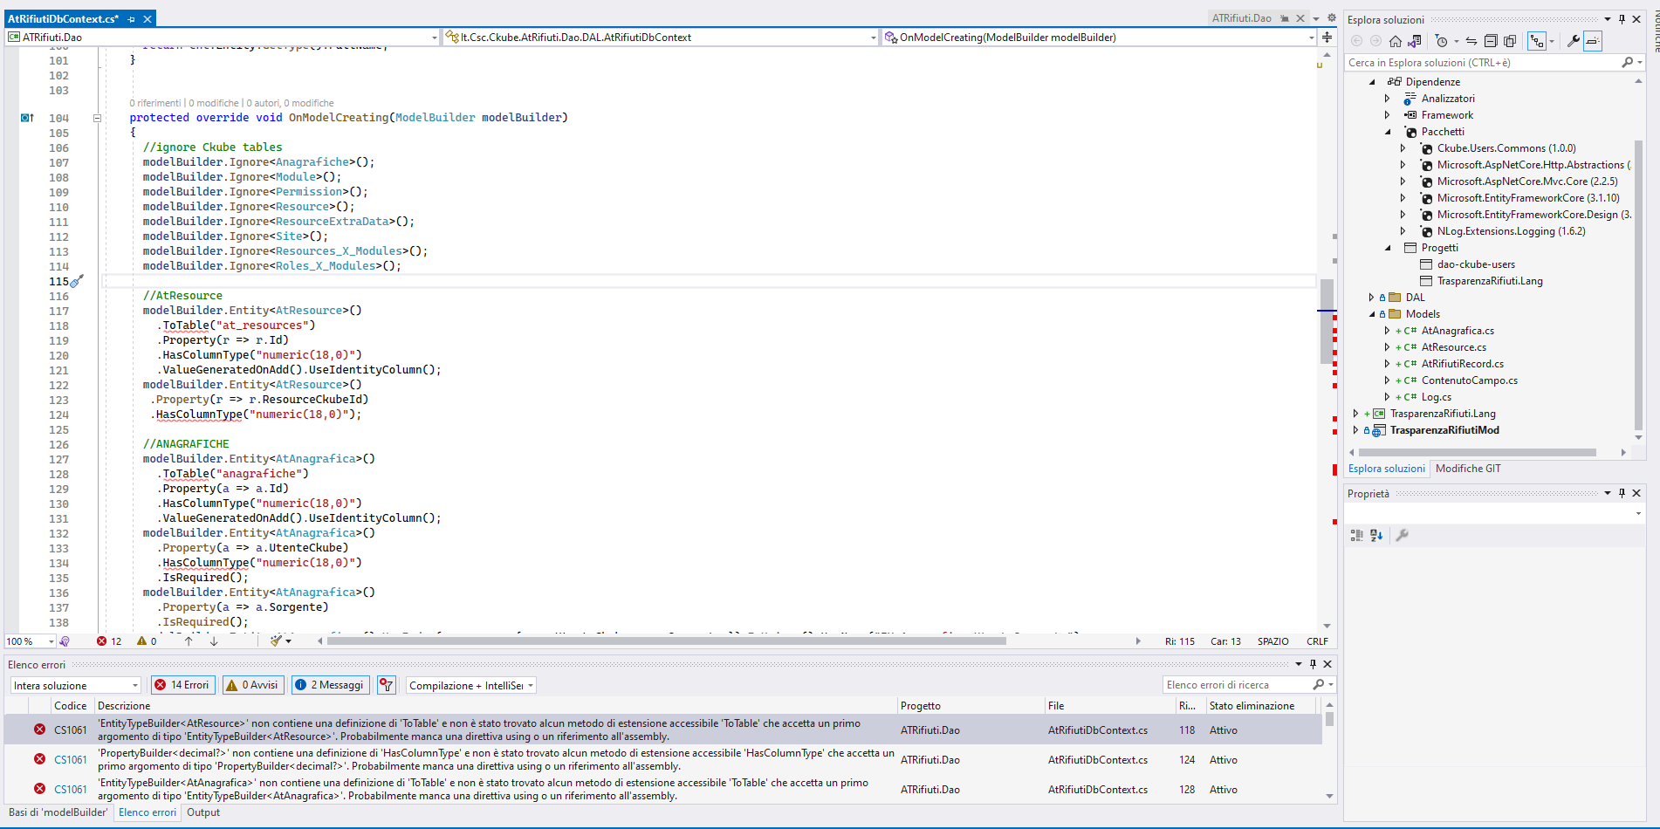
Task: Toggle the 14 Errori filter button
Action: [182, 685]
